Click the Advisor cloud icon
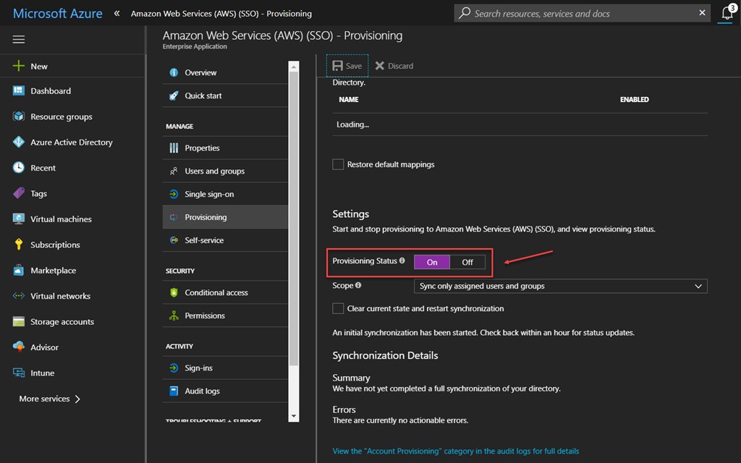 tap(18, 347)
